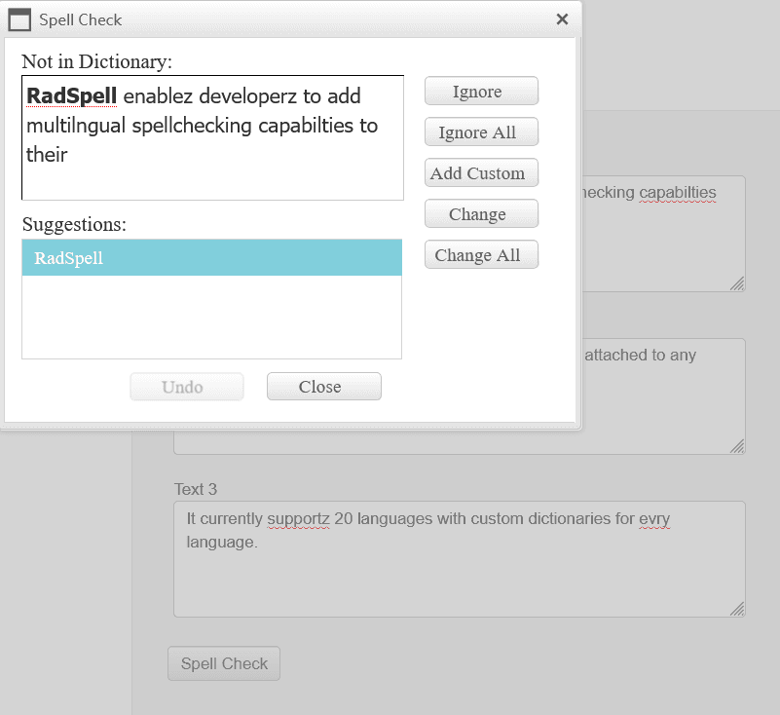Add RadSpell via Add Custom button
The image size is (780, 715).
(x=481, y=172)
